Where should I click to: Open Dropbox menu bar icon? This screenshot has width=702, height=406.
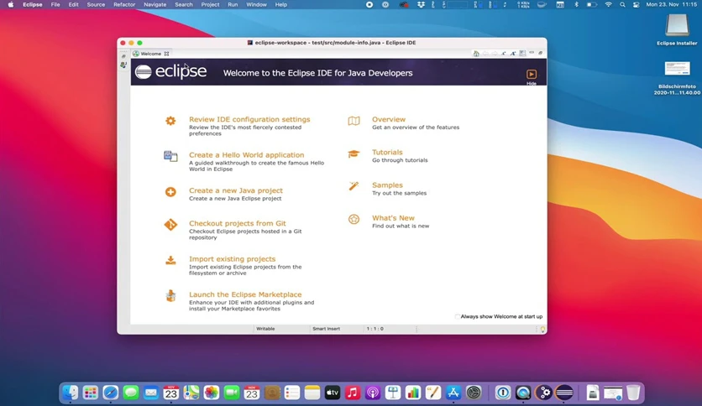(421, 4)
